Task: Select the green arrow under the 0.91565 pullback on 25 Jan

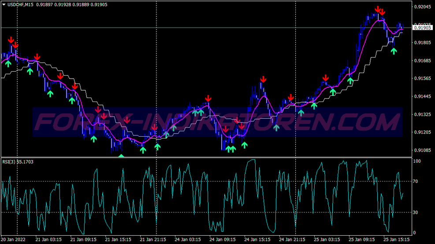Action: 350,81
